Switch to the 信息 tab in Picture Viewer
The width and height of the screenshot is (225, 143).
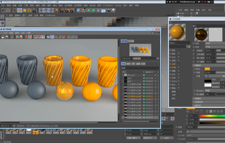(128, 63)
